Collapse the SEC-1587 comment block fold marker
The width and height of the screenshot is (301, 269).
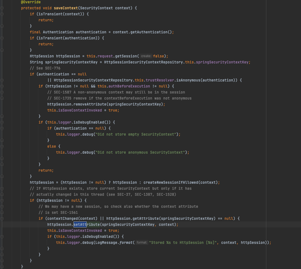(2, 92)
